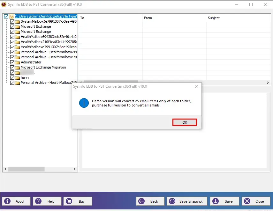Select the harry mailbox tree item
The width and height of the screenshot is (273, 211).
25,77
